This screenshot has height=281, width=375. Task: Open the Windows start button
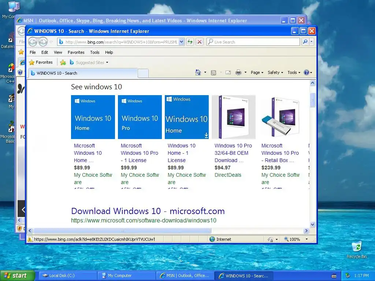[17, 276]
